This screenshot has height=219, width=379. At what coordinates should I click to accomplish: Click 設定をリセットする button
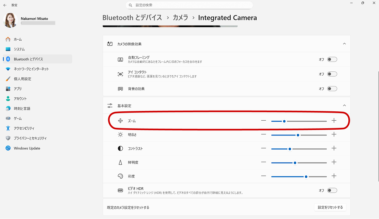tap(330, 207)
